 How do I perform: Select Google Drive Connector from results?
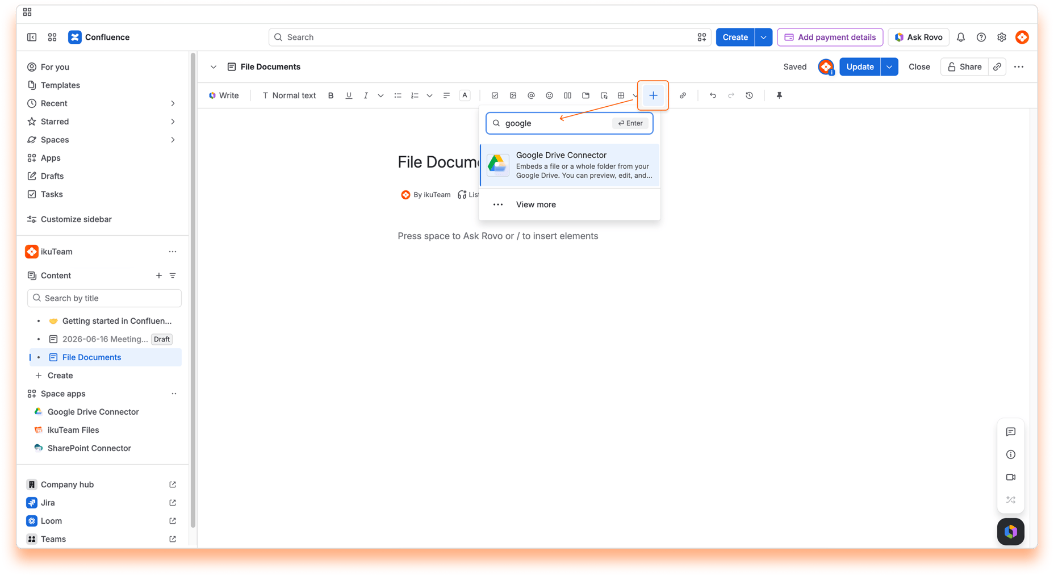pyautogui.click(x=570, y=165)
